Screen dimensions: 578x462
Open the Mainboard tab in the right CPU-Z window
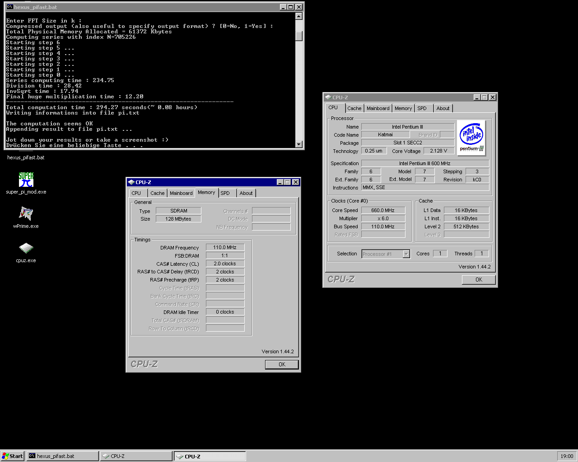378,108
